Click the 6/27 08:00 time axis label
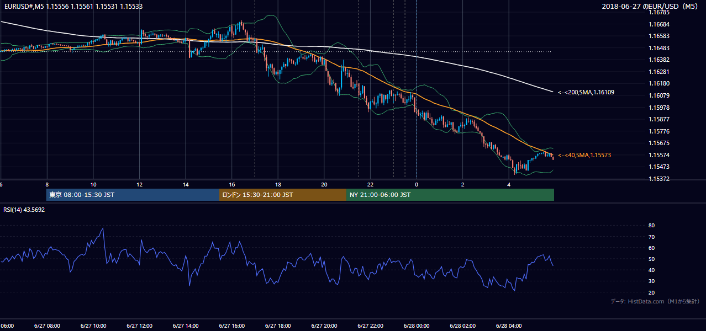 click(x=47, y=325)
